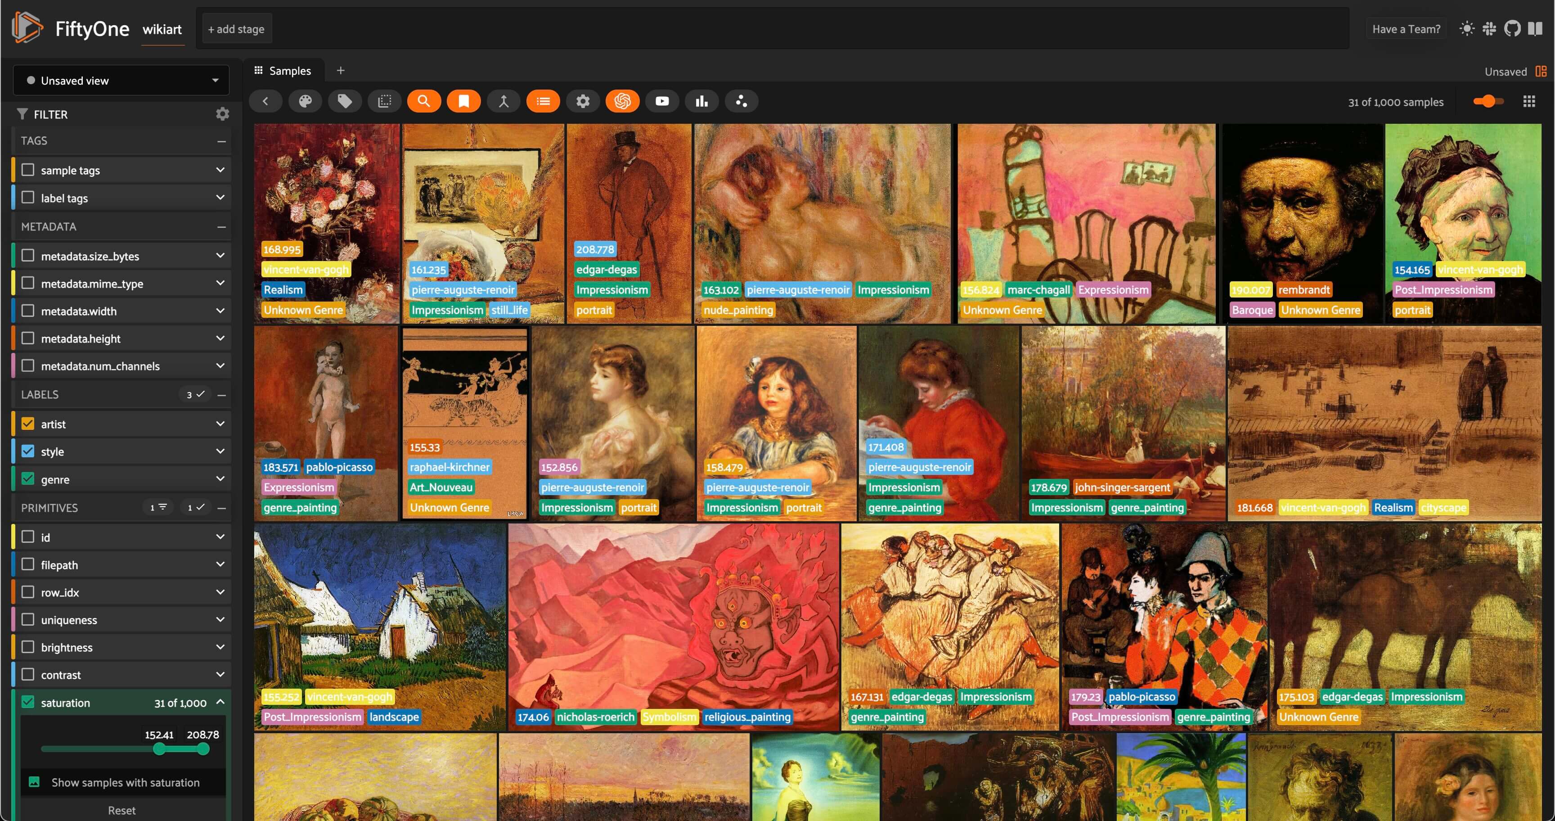Screen dimensions: 1555x821
Task: Click the OpenAI query icon
Action: [622, 101]
